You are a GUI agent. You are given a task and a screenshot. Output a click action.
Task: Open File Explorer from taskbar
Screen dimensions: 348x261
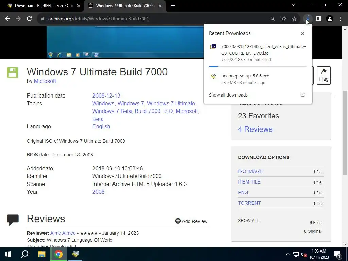[x=41, y=254]
